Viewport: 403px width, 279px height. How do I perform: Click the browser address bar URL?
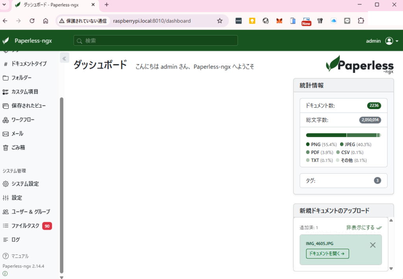tap(152, 21)
